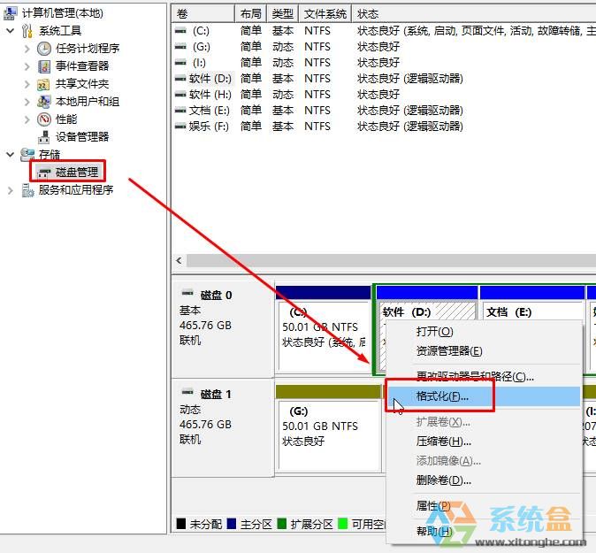This screenshot has width=596, height=553.
Task: Click NTFS cell in 娱乐 (F:) row
Action: click(317, 126)
